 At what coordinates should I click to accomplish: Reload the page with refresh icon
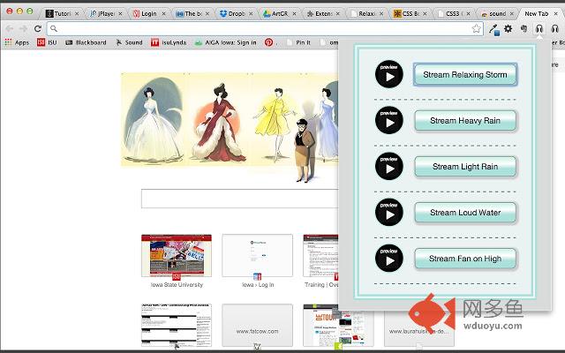point(38,28)
